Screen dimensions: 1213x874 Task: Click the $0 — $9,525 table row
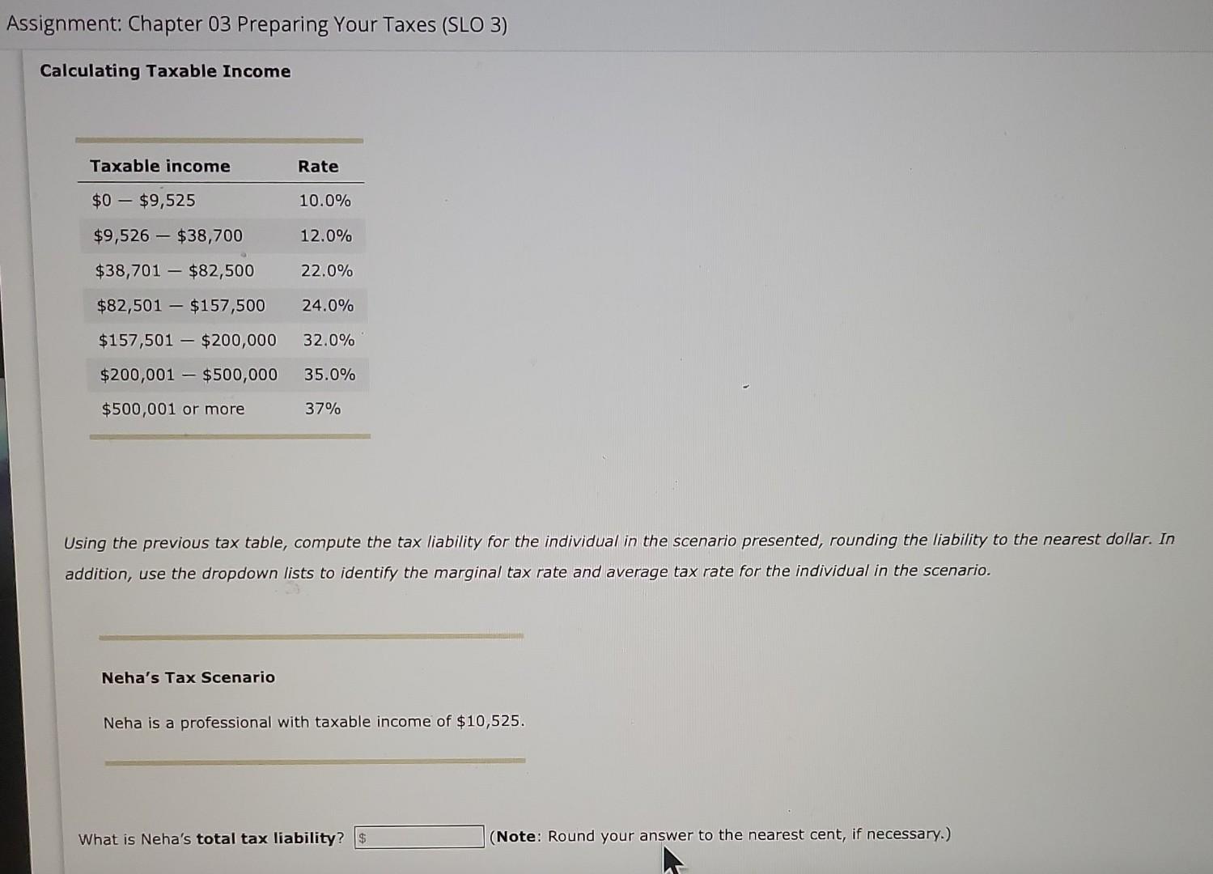pyautogui.click(x=142, y=200)
